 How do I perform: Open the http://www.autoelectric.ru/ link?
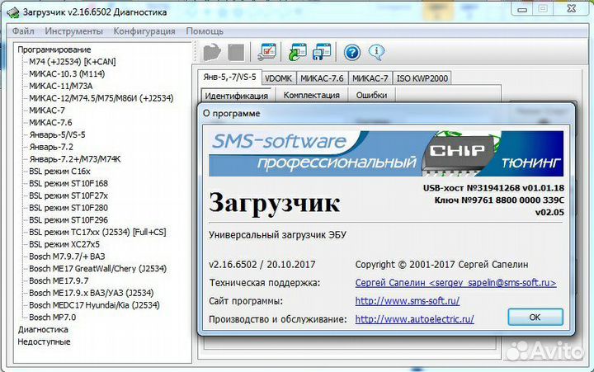tap(414, 319)
